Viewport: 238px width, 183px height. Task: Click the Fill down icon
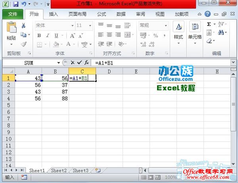(x=209, y=32)
